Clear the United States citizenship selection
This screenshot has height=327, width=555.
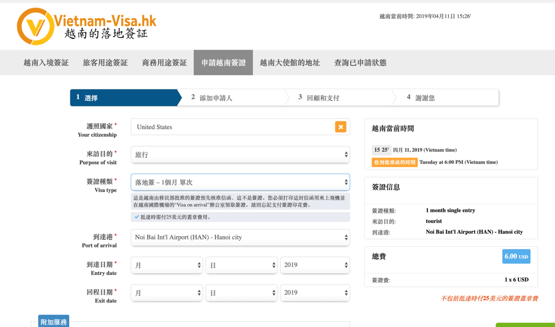click(340, 127)
